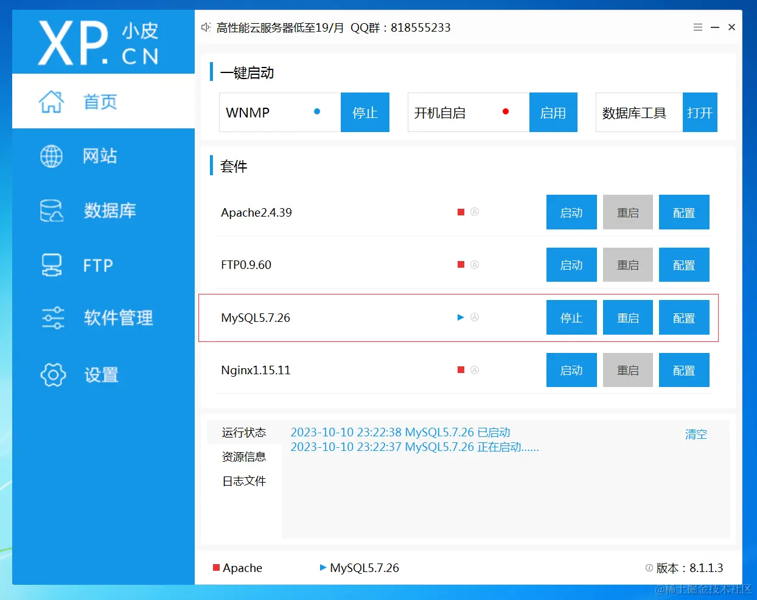Switch to the 资源信息 tab
Screen dimensions: 757x600
(x=244, y=457)
